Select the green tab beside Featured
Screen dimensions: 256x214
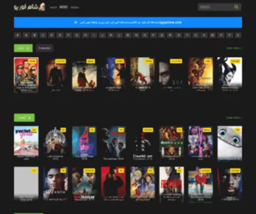23,48
